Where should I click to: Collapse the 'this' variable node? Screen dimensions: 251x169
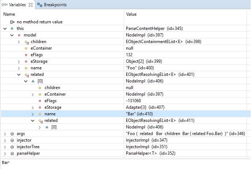5,29
